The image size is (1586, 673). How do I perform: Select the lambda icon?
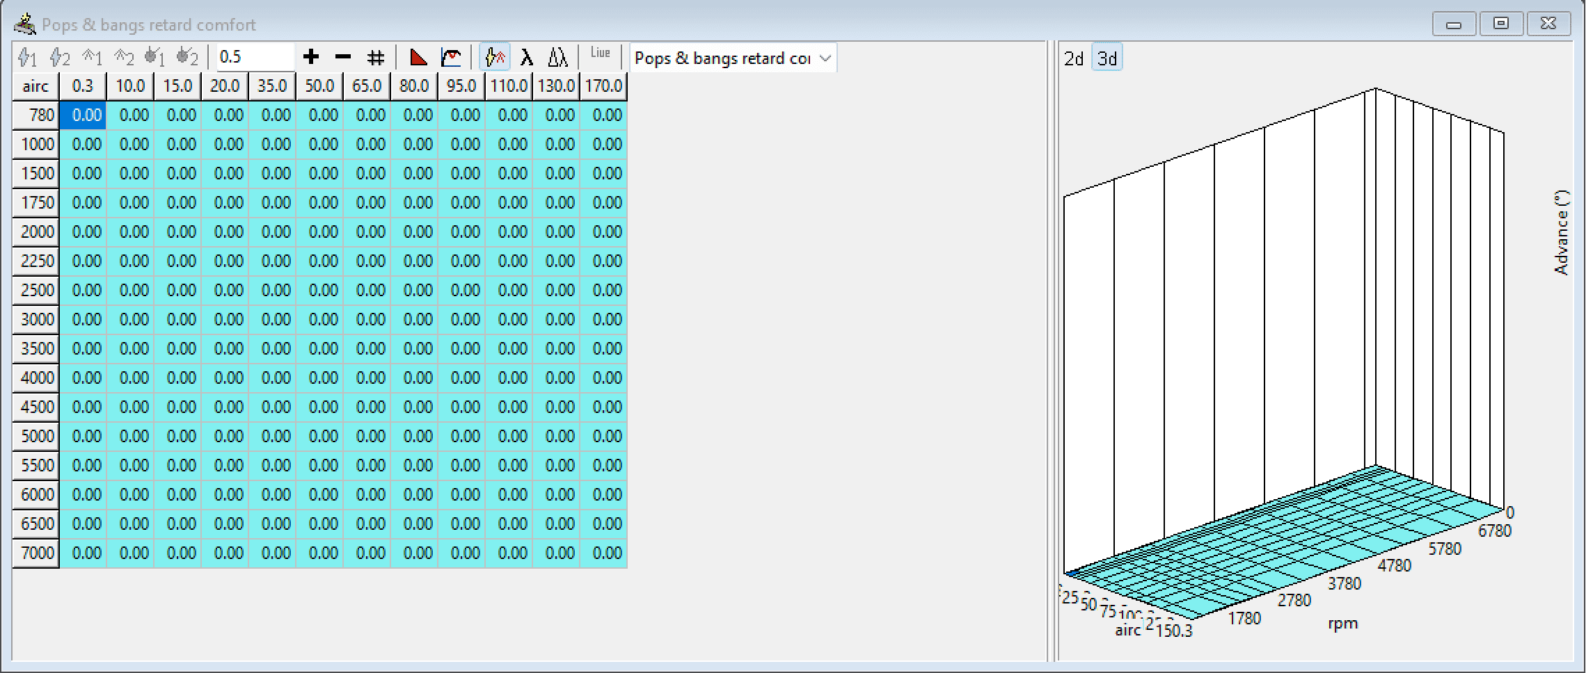point(526,57)
